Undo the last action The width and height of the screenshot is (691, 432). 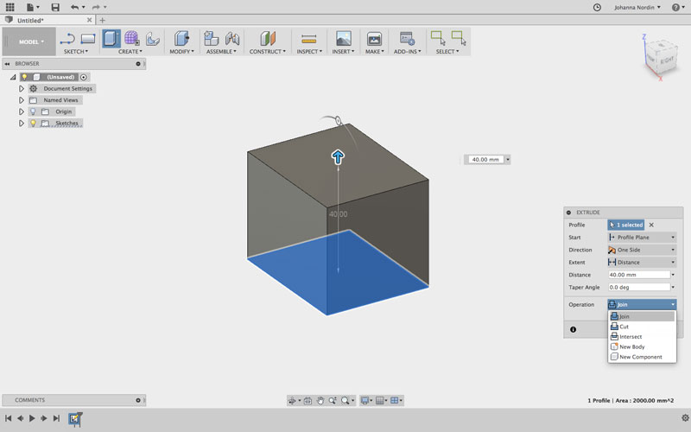pyautogui.click(x=74, y=7)
